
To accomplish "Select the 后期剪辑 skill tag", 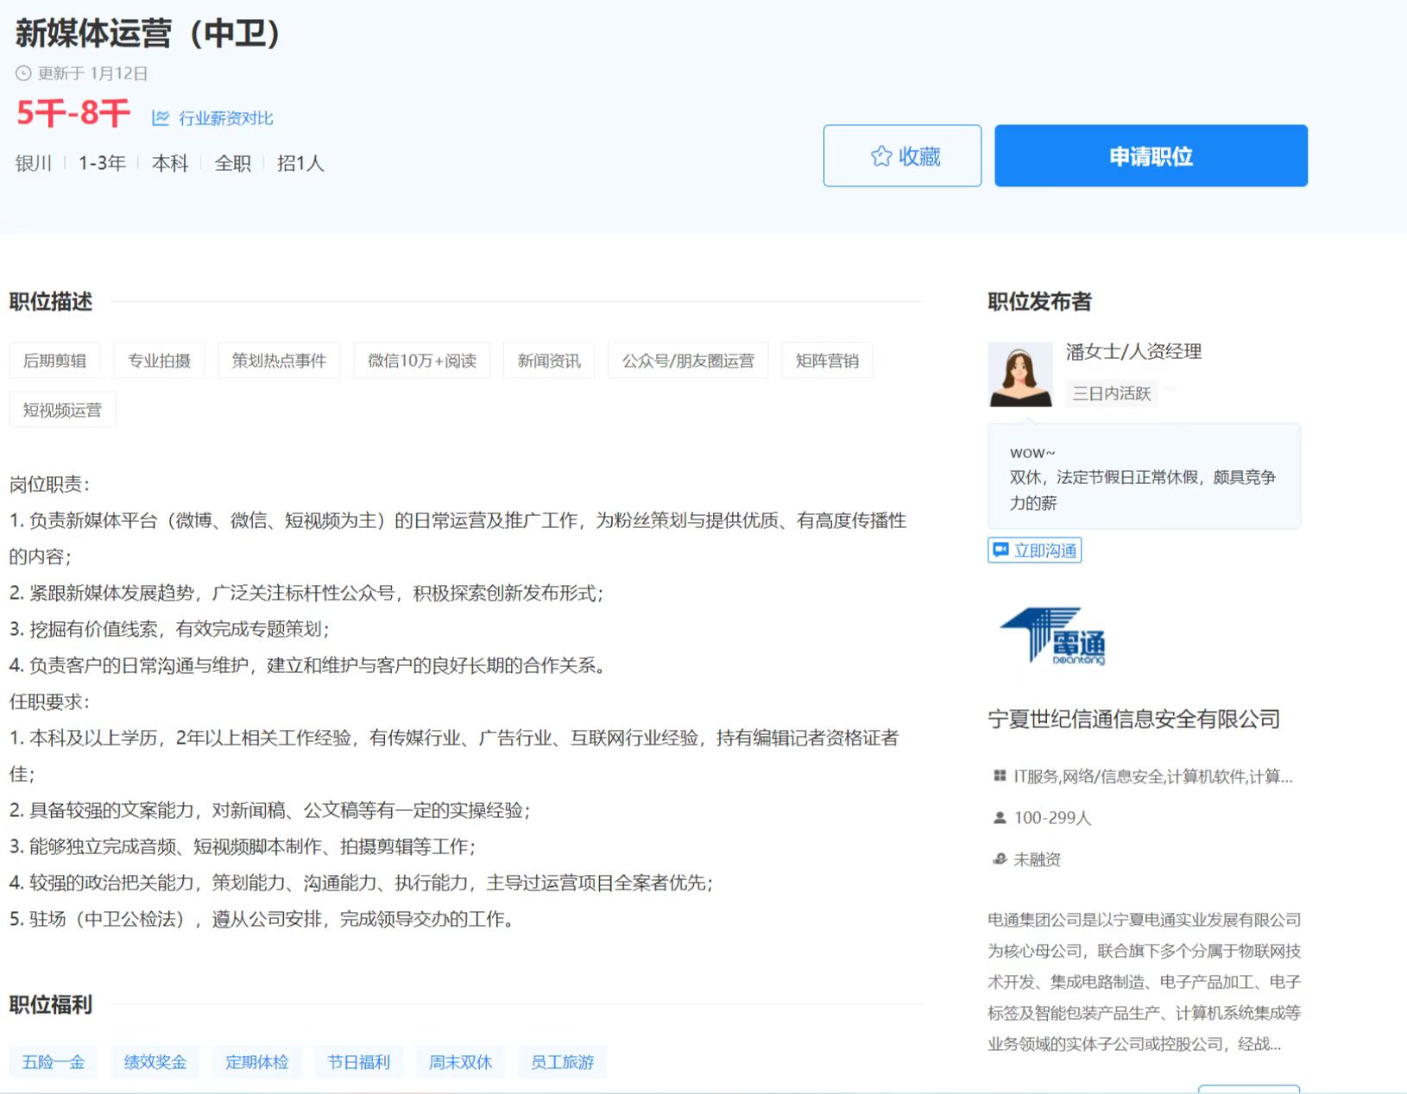I will click(x=54, y=361).
